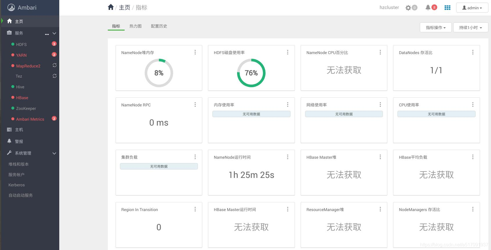The height and width of the screenshot is (250, 491).
Task: Click Tez refresh icon
Action: pos(54,76)
